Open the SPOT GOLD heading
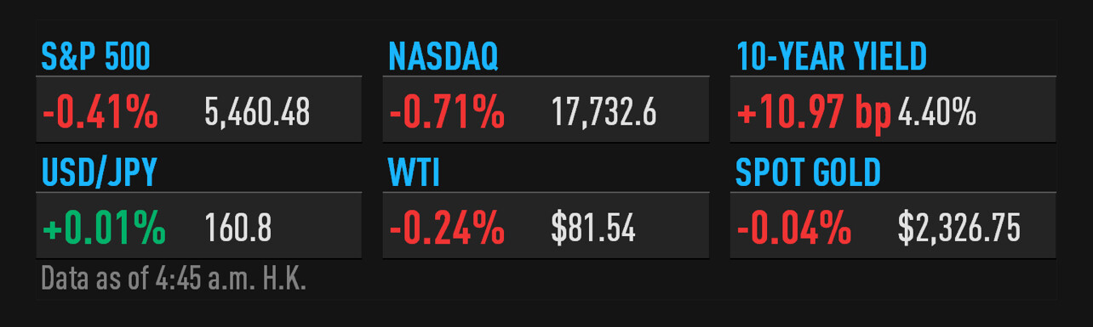This screenshot has width=1093, height=327. (808, 173)
